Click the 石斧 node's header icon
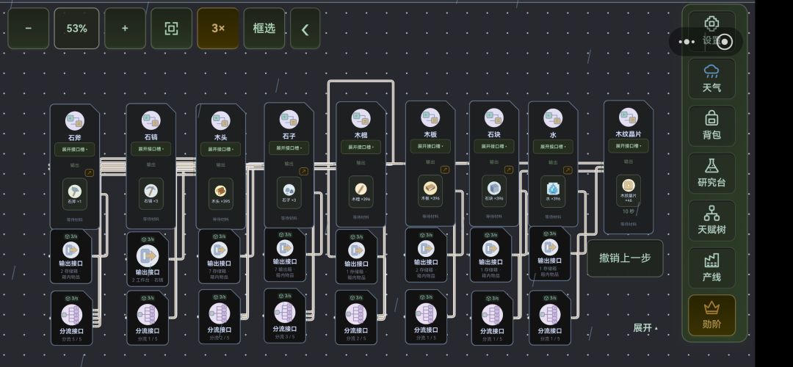Viewport: 793px width, 367px height. pyautogui.click(x=75, y=121)
